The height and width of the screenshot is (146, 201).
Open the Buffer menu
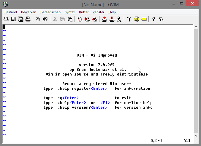[84, 12]
